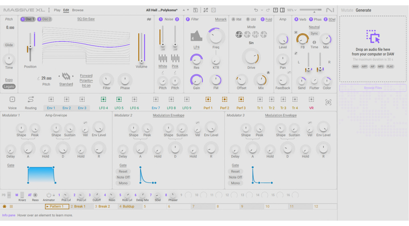Screen dimensions: 409x226
Task: Toggle Reset in Modulator 2
Action: click(x=123, y=171)
